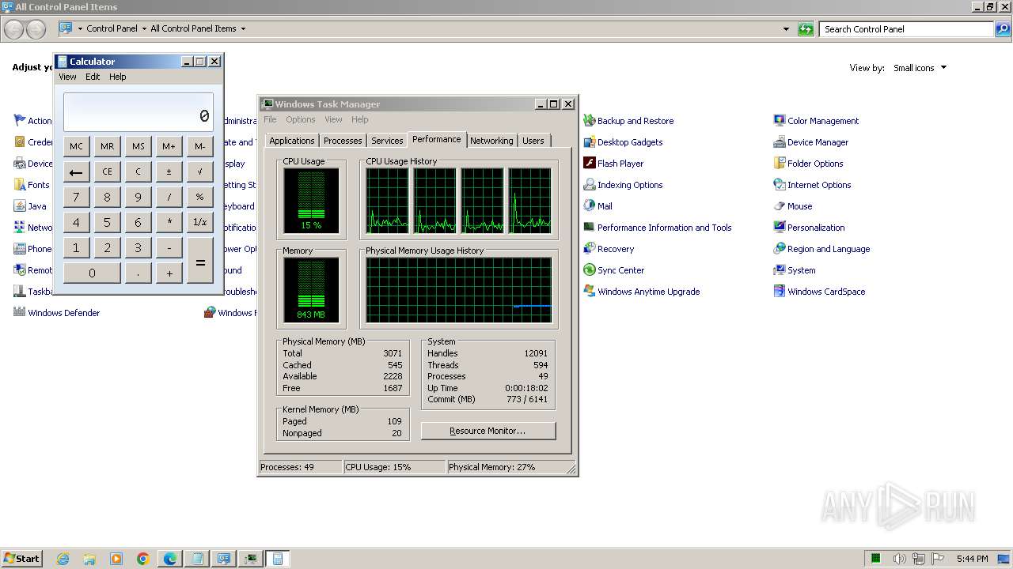The image size is (1013, 569).
Task: Switch to Networking tab in Task Manager
Action: 491,141
